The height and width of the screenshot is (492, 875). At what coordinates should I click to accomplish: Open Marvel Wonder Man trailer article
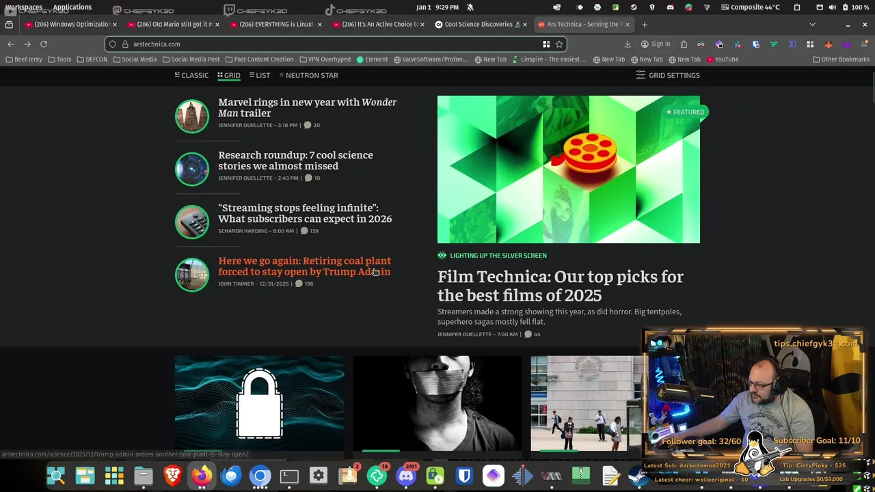pyautogui.click(x=307, y=107)
